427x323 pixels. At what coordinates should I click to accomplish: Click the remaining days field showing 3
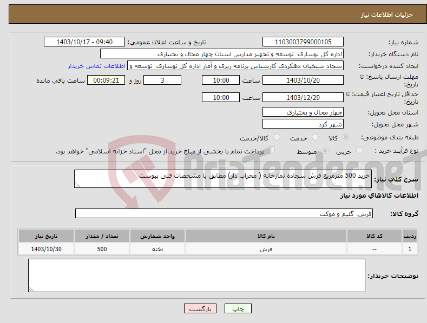click(162, 80)
